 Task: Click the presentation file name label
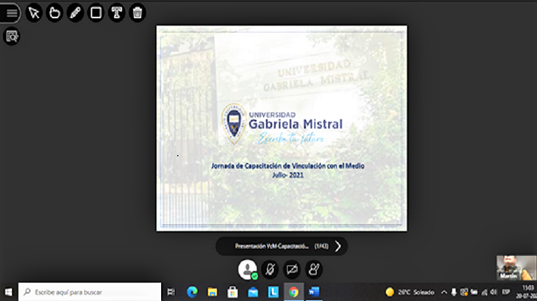pos(272,246)
